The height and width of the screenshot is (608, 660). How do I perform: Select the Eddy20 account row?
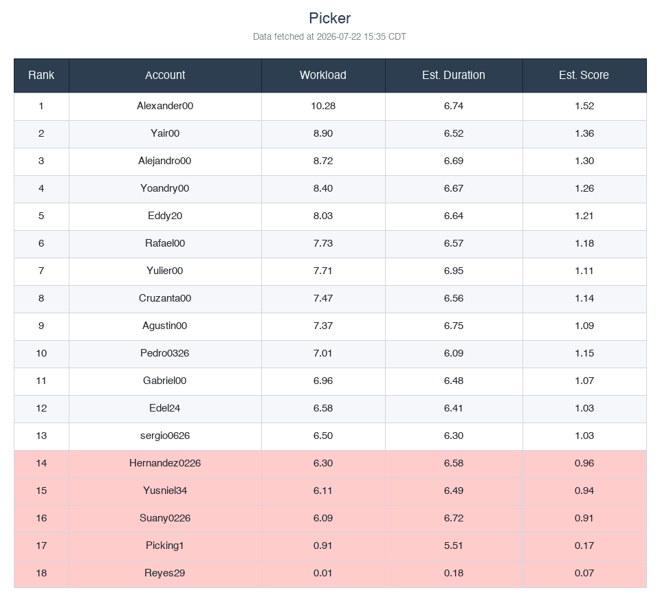[x=330, y=216]
